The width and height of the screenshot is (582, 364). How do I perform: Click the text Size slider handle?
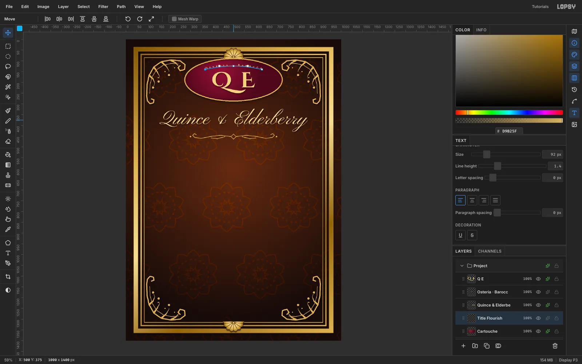(487, 154)
